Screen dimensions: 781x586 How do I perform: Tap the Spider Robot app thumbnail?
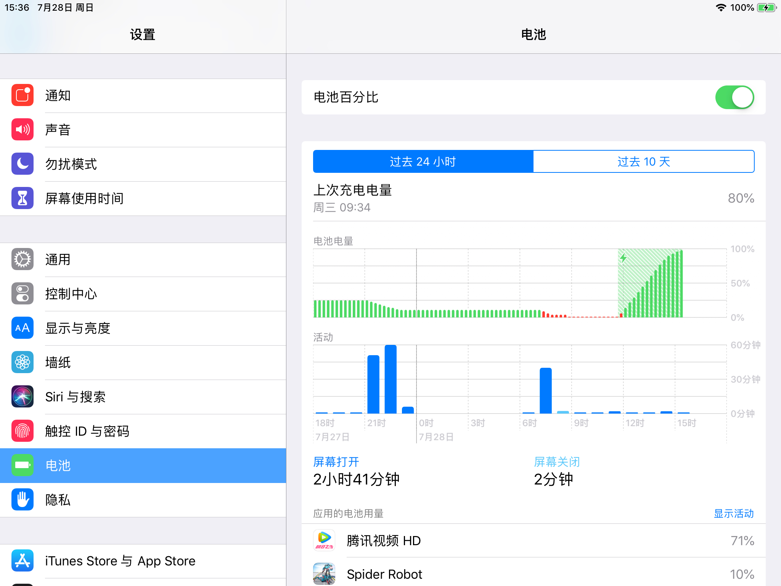(324, 574)
